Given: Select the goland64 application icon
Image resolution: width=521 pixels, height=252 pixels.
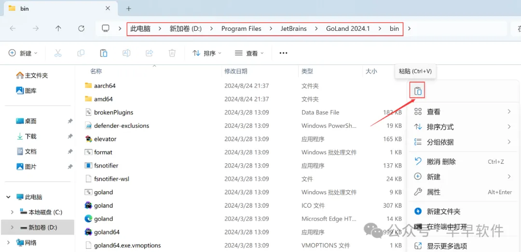Looking at the screenshot, I should tap(88, 232).
